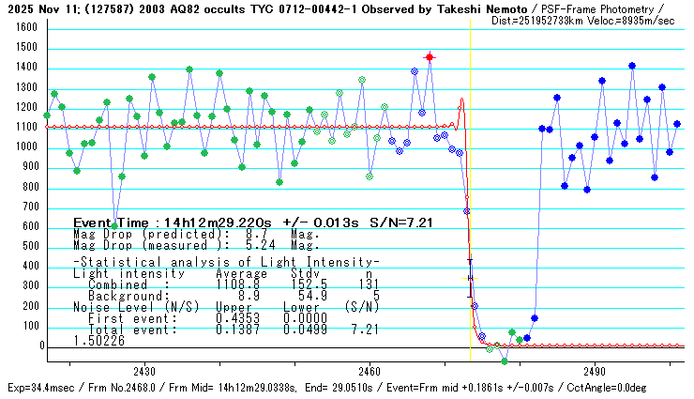
Task: Click the 1600 label on the y-axis
Action: click(24, 29)
